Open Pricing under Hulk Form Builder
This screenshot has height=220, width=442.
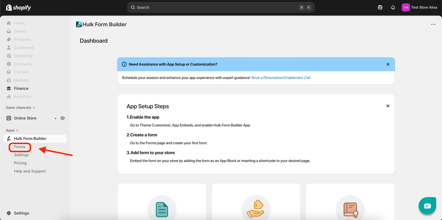tap(20, 163)
